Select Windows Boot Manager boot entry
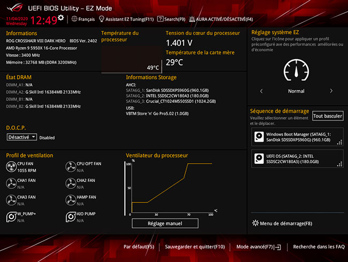 point(297,136)
